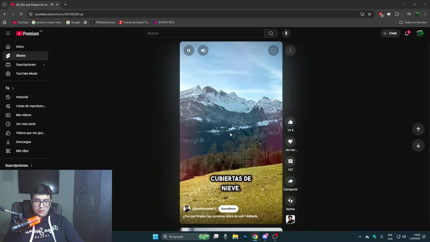Reload the page
Viewport: 430px width, 242px height.
21,14
